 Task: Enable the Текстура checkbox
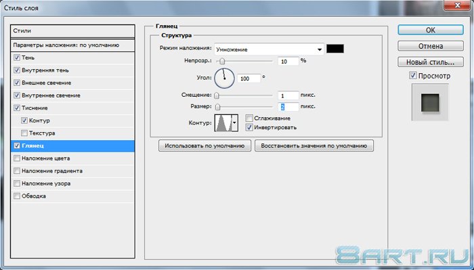pyautogui.click(x=24, y=133)
